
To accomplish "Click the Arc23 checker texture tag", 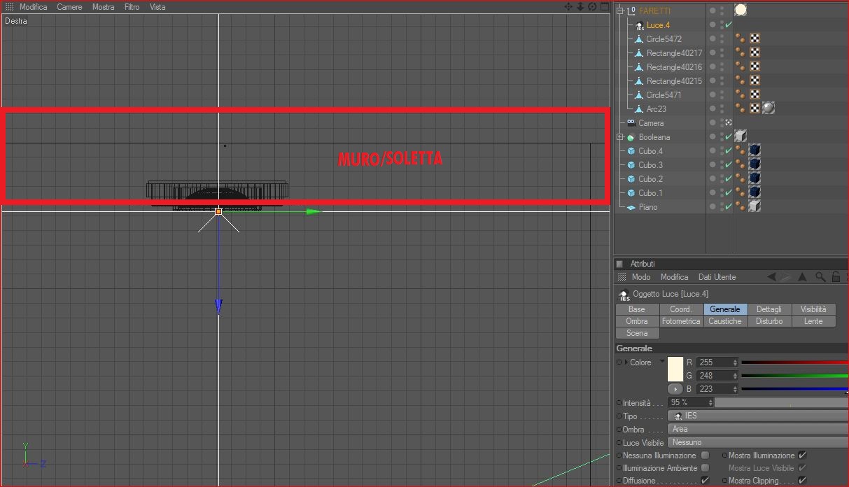I will point(755,108).
